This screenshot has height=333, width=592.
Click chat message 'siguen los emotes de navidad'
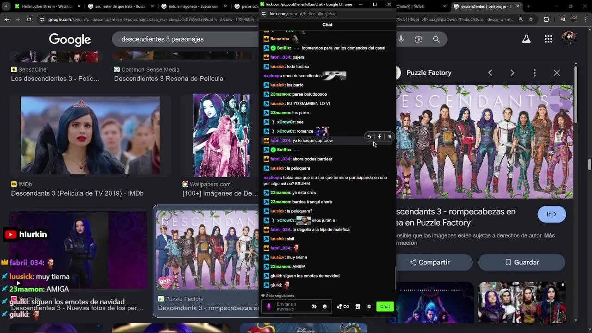(x=311, y=276)
